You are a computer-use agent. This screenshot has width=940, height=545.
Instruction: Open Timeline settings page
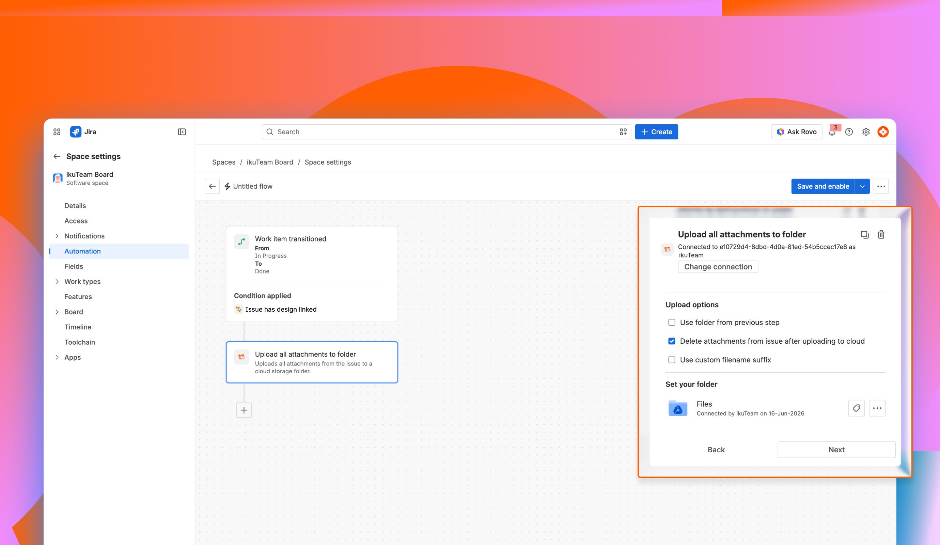[78, 327]
